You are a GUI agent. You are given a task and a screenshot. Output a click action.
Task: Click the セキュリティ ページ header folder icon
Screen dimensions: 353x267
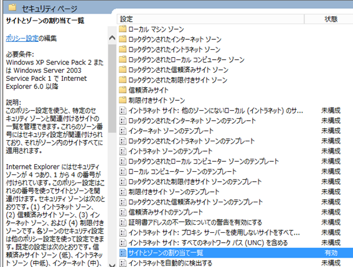pos(12,7)
